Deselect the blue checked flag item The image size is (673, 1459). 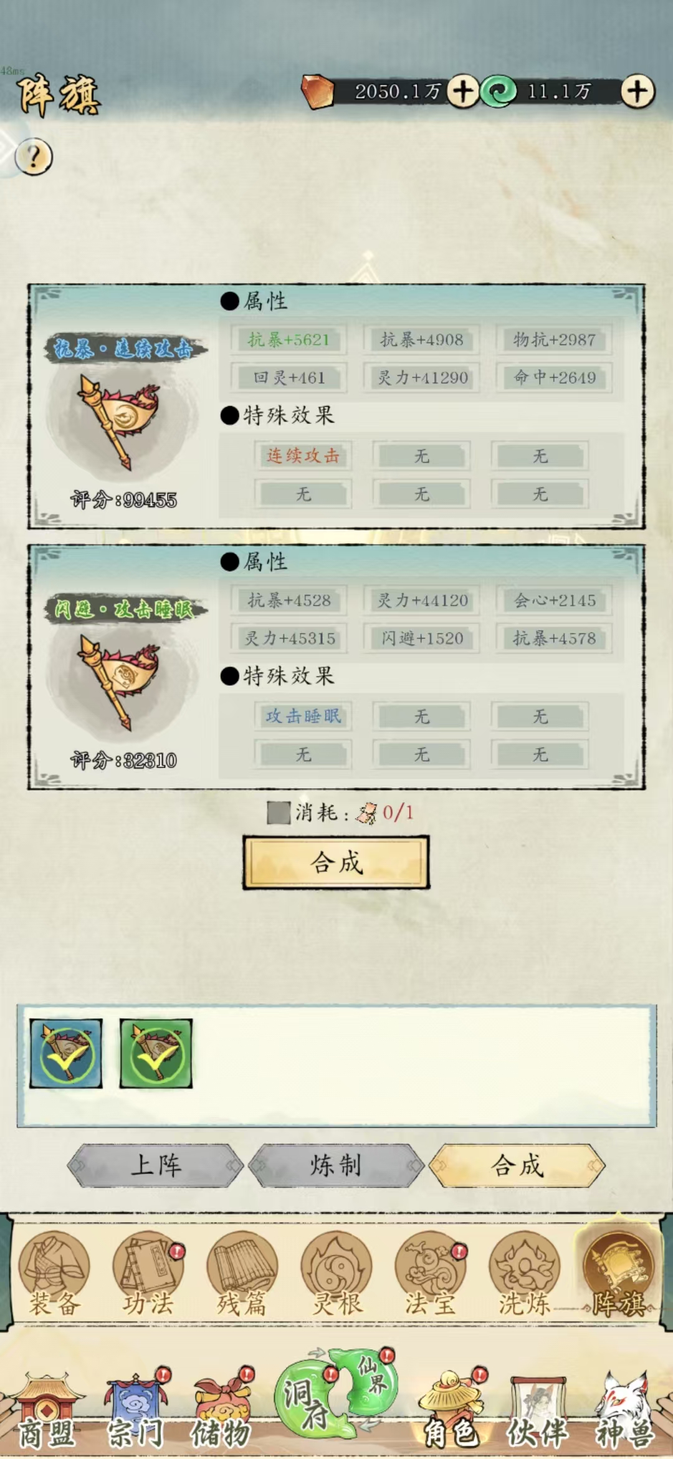click(x=66, y=1054)
